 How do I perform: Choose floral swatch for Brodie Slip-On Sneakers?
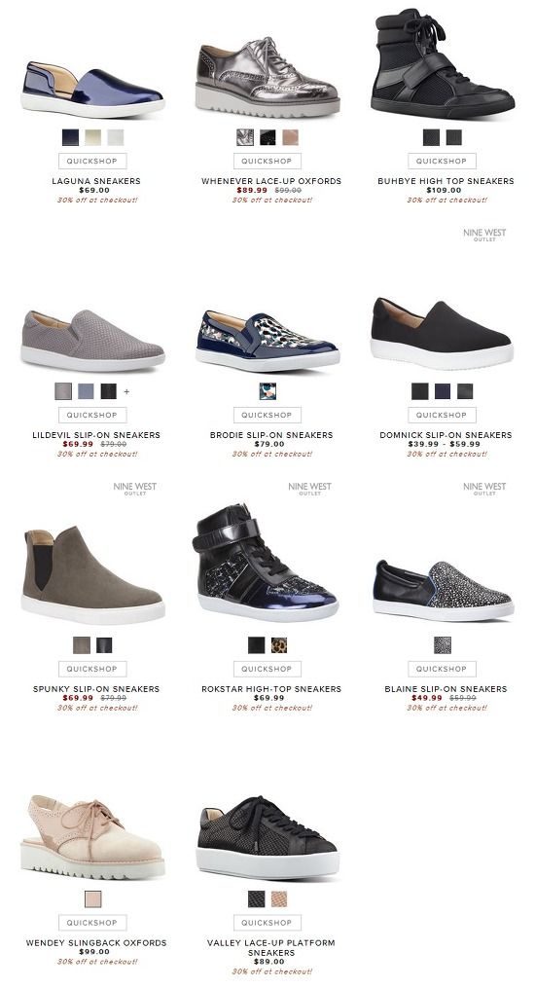[x=267, y=391]
